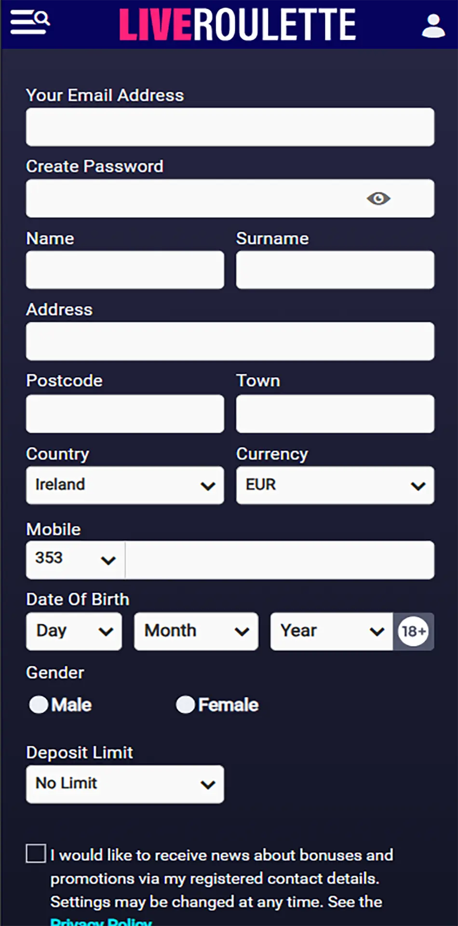Viewport: 458px width, 926px height.
Task: Open the menu search icon
Action: click(x=30, y=22)
